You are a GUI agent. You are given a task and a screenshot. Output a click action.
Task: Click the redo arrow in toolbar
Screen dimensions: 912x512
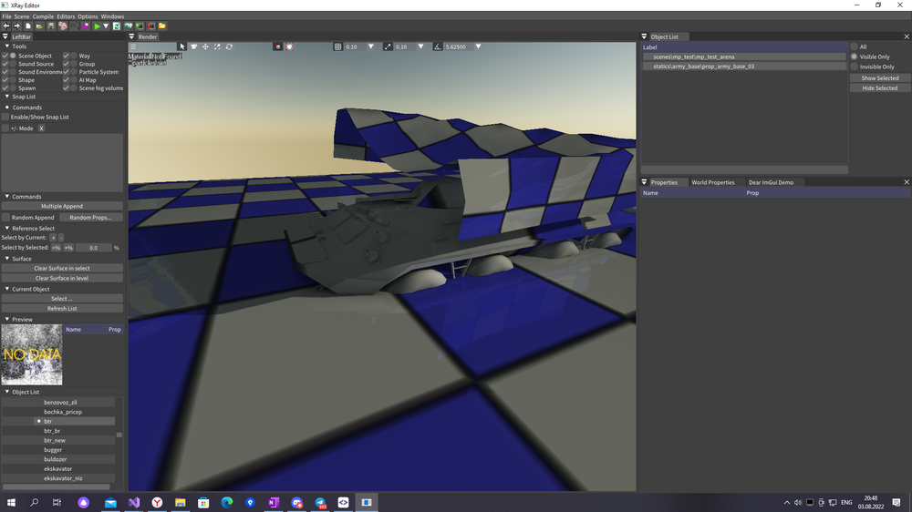coord(16,26)
